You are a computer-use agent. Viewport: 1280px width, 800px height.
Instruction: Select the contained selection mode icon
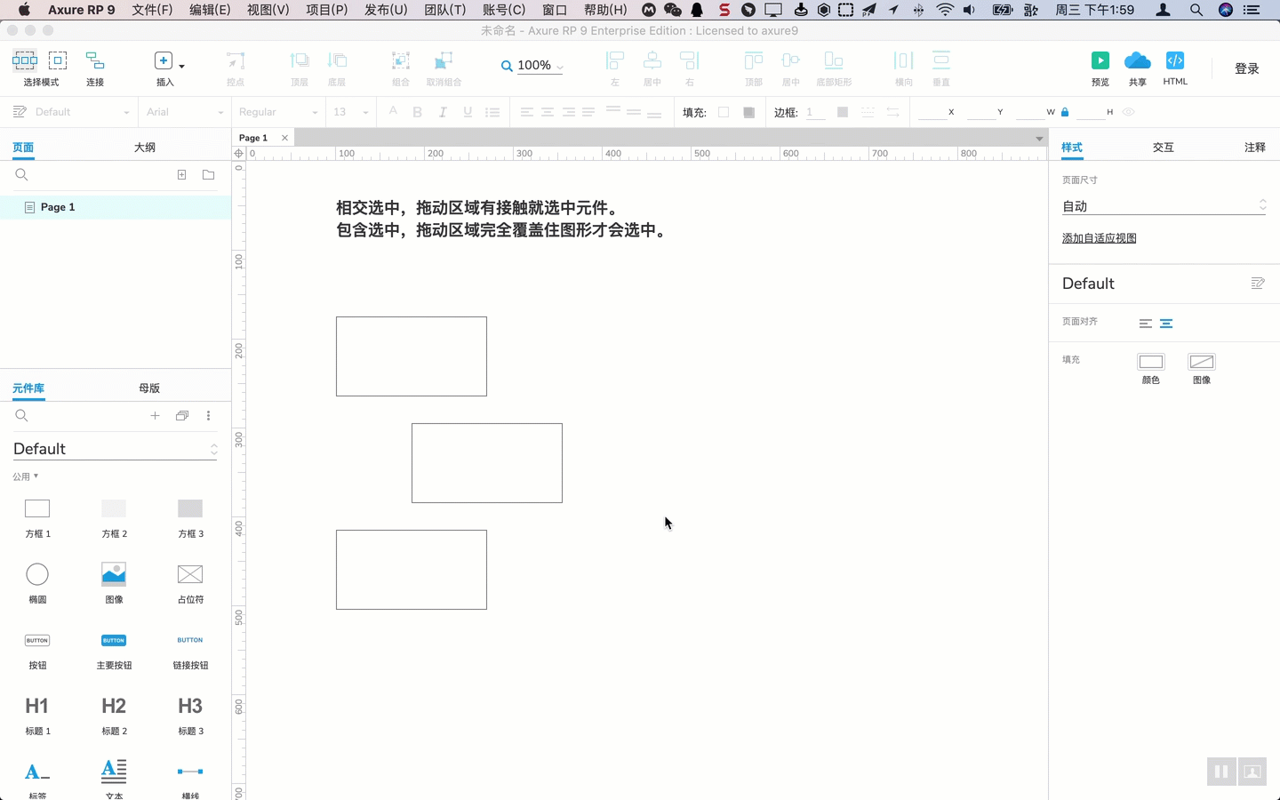(x=58, y=60)
